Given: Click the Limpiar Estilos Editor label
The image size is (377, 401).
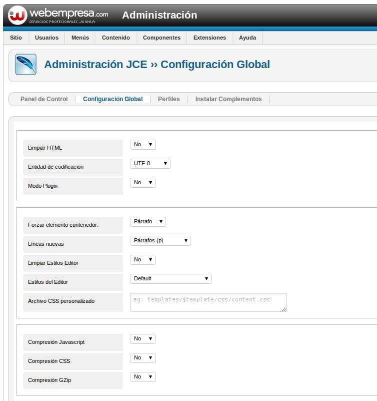Looking at the screenshot, I should click(53, 263).
